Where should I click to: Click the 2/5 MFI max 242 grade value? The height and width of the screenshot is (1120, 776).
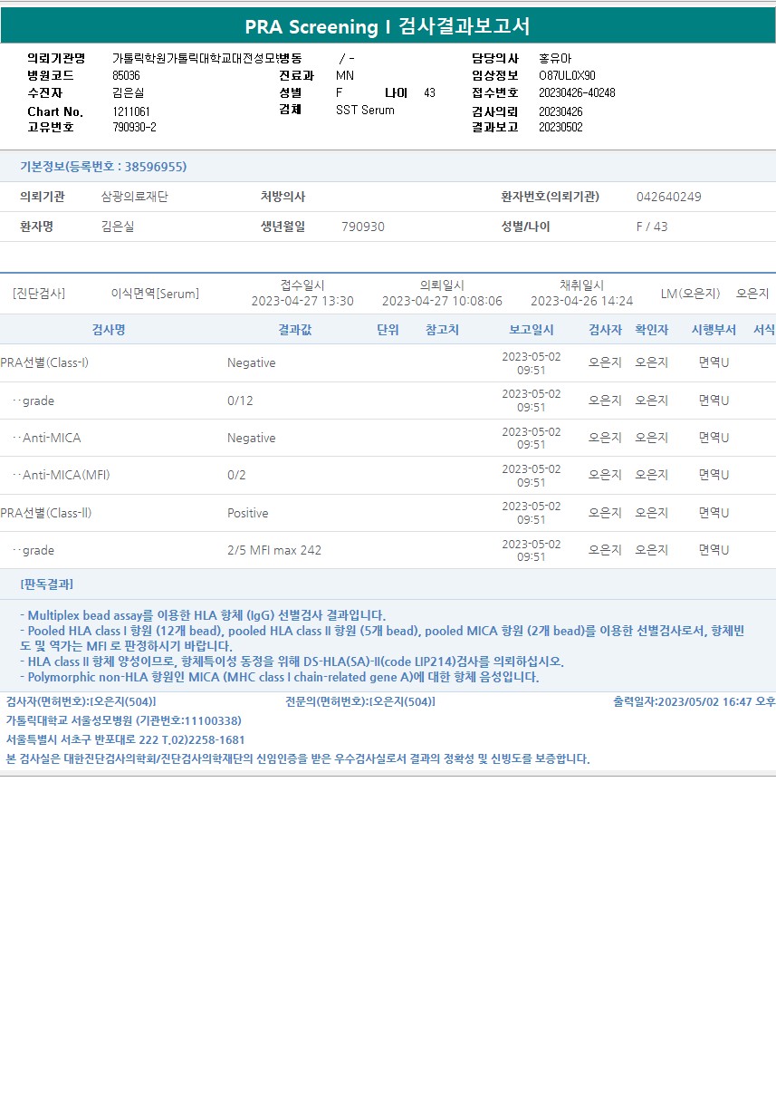tap(274, 550)
